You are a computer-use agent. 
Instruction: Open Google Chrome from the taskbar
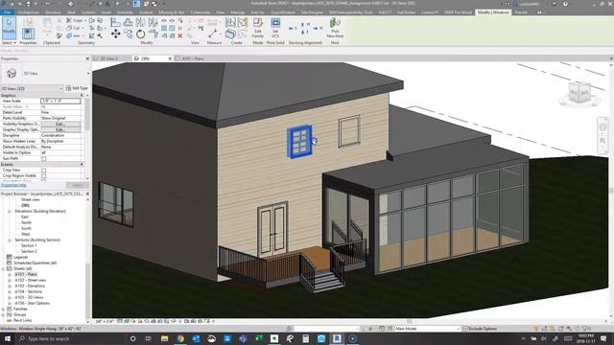(180, 338)
